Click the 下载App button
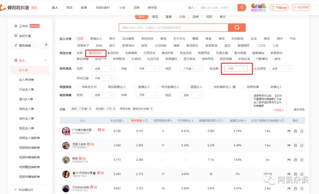The width and height of the screenshot is (319, 194). click(x=279, y=7)
